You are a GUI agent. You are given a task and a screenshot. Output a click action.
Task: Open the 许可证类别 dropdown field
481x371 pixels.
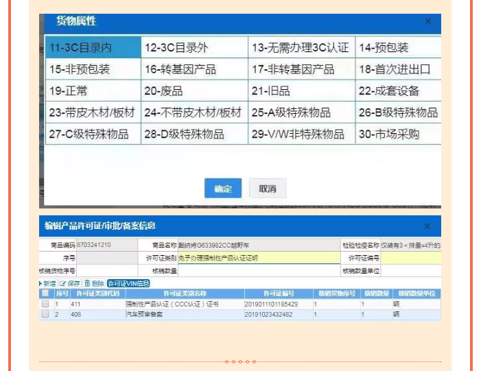coord(258,259)
